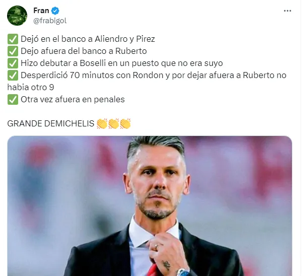This screenshot has height=276, width=302.
Task: Click the display name Fran
Action: click(x=41, y=11)
